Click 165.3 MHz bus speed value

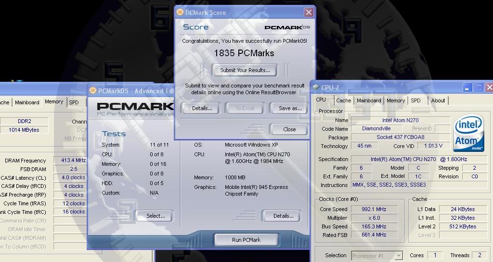tap(374, 226)
